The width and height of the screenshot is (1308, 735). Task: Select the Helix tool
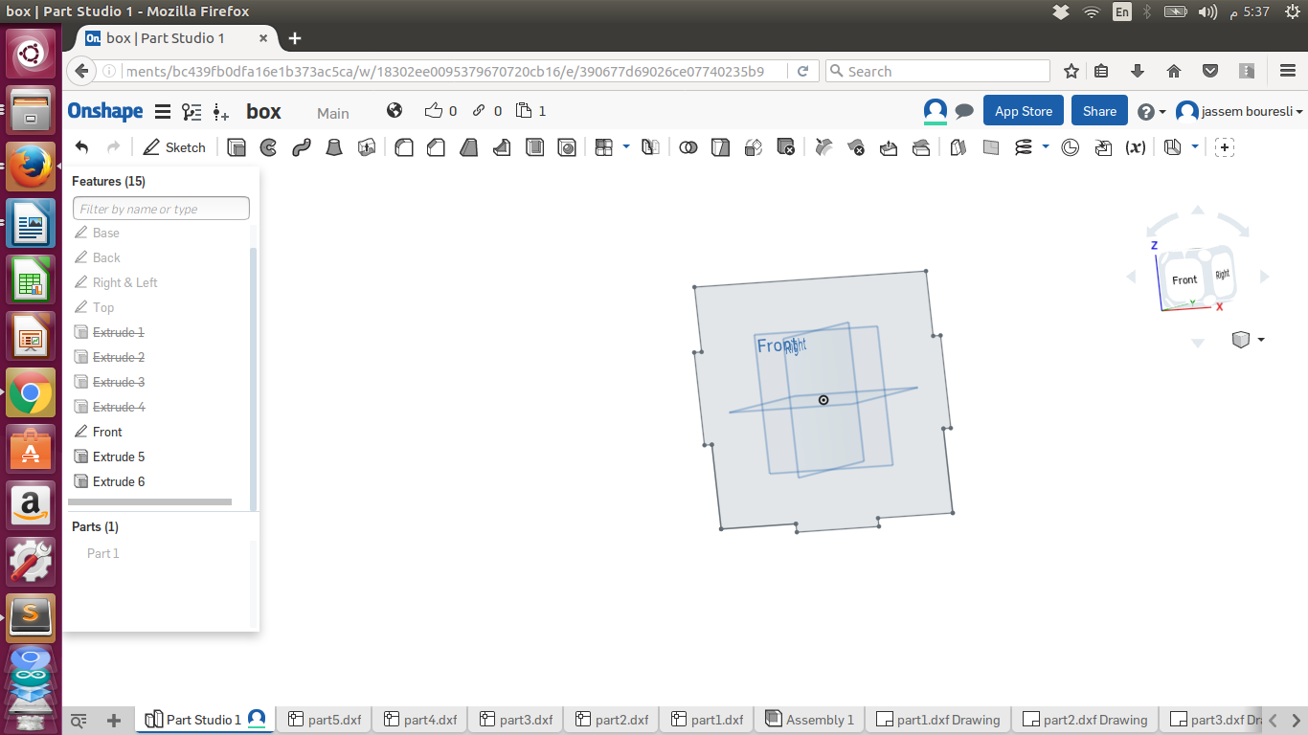pos(1024,147)
